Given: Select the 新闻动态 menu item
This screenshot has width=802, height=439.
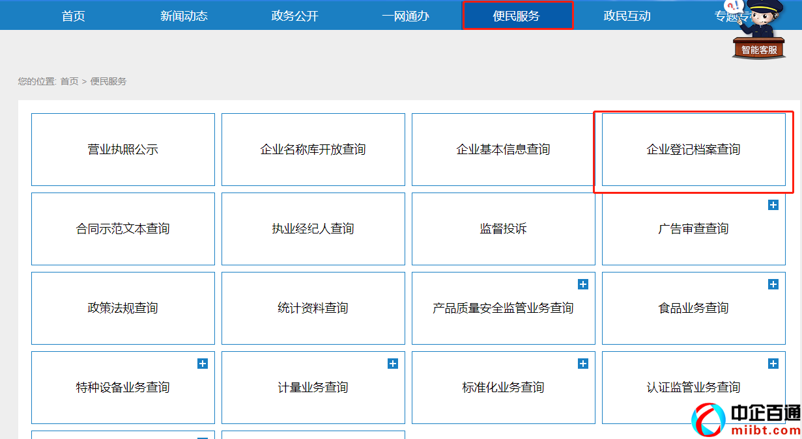Looking at the screenshot, I should pyautogui.click(x=183, y=16).
